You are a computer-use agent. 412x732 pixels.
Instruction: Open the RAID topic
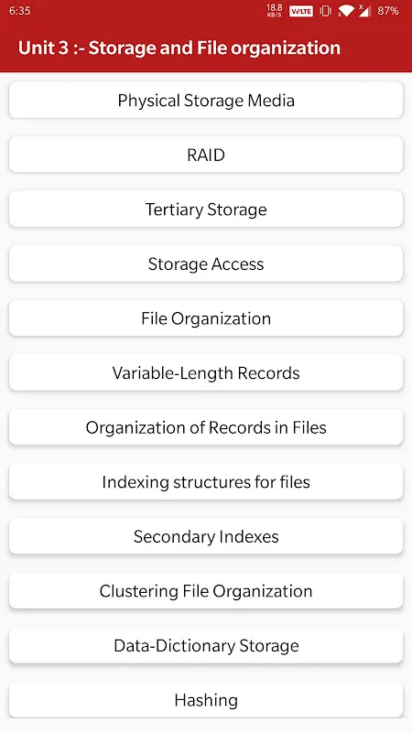pyautogui.click(x=206, y=155)
